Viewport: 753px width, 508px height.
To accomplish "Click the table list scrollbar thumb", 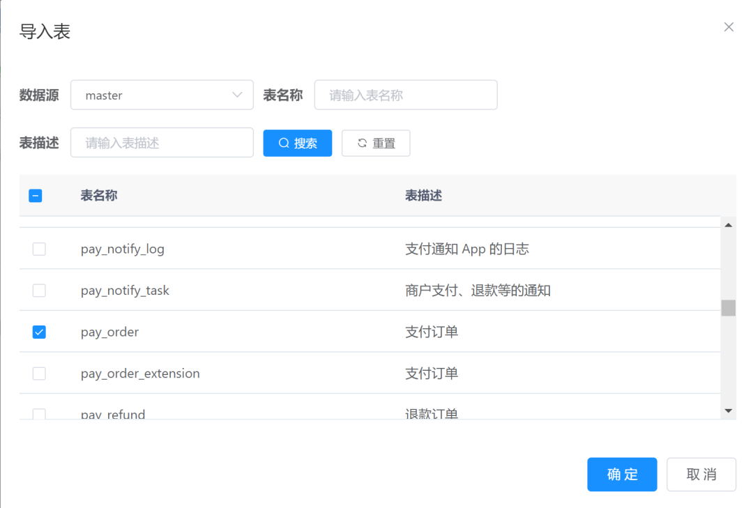I will (728, 307).
